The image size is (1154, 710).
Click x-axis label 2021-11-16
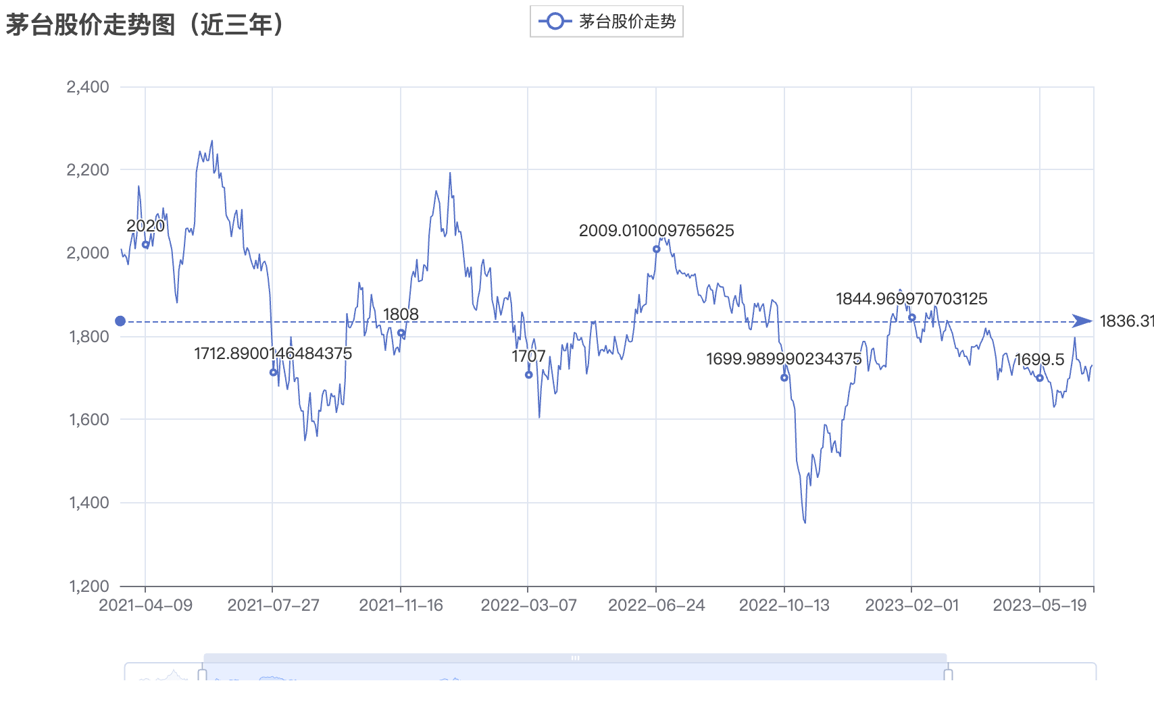(401, 605)
